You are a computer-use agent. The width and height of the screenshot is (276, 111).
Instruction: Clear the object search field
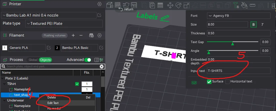click(x=101, y=67)
